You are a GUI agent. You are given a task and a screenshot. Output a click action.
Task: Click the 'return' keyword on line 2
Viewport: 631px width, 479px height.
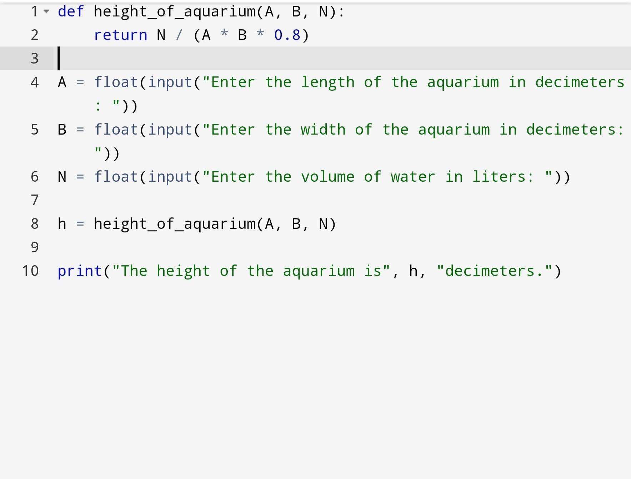120,35
